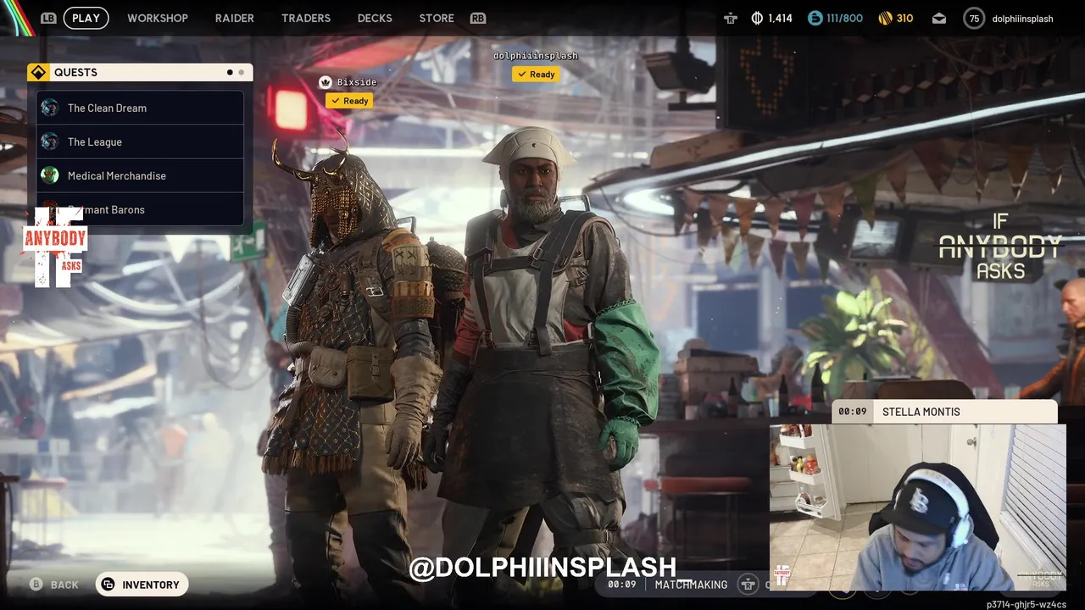Click the B button icon beside BACK
This screenshot has height=610, width=1085.
click(36, 584)
